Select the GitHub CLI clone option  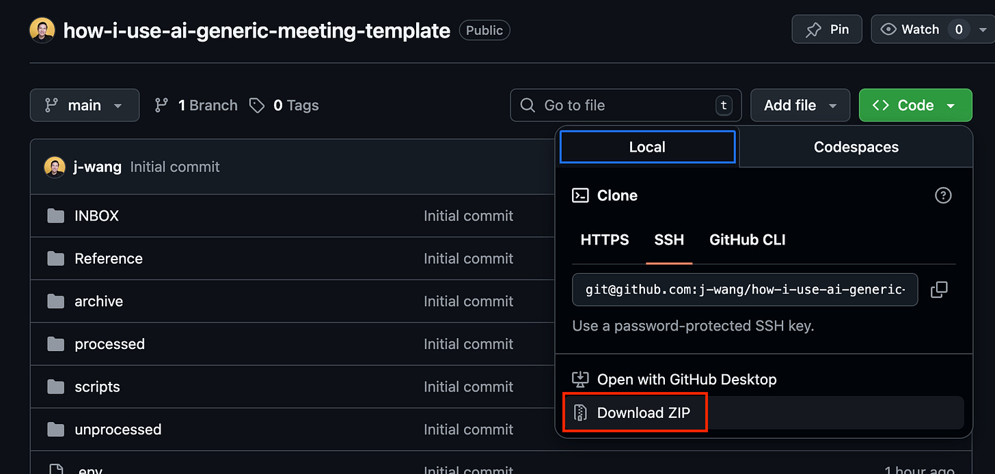[x=748, y=240]
